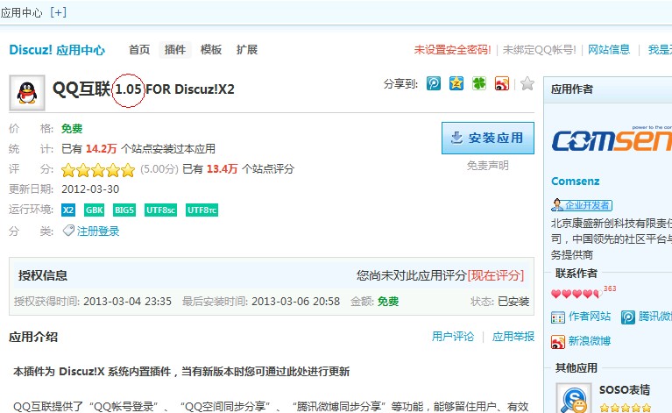Image resolution: width=672 pixels, height=413 pixels.
Task: Click 13.4万 rating count
Action: click(222, 169)
